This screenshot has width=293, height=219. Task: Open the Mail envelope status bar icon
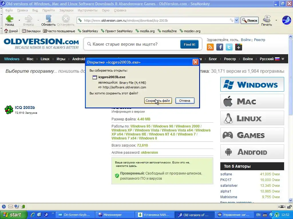pos(11,206)
